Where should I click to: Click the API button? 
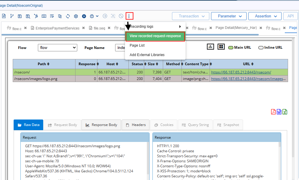coord(290,16)
